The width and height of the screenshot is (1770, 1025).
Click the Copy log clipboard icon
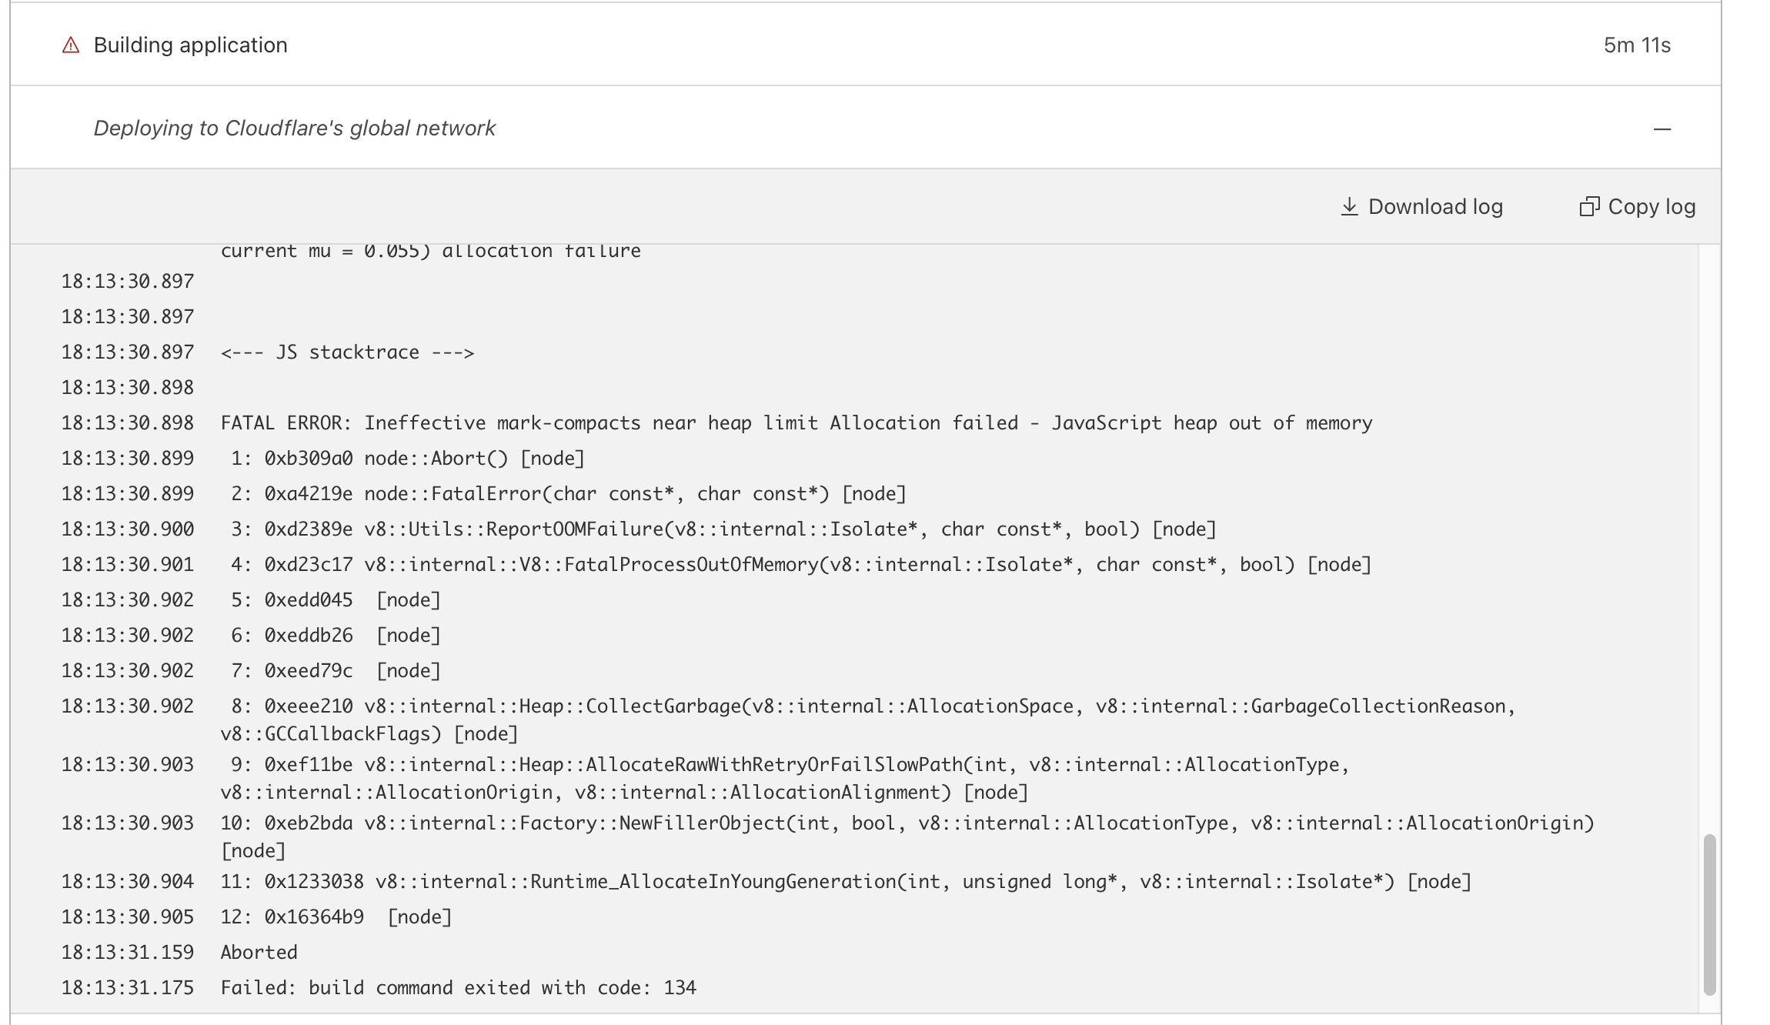[1588, 206]
